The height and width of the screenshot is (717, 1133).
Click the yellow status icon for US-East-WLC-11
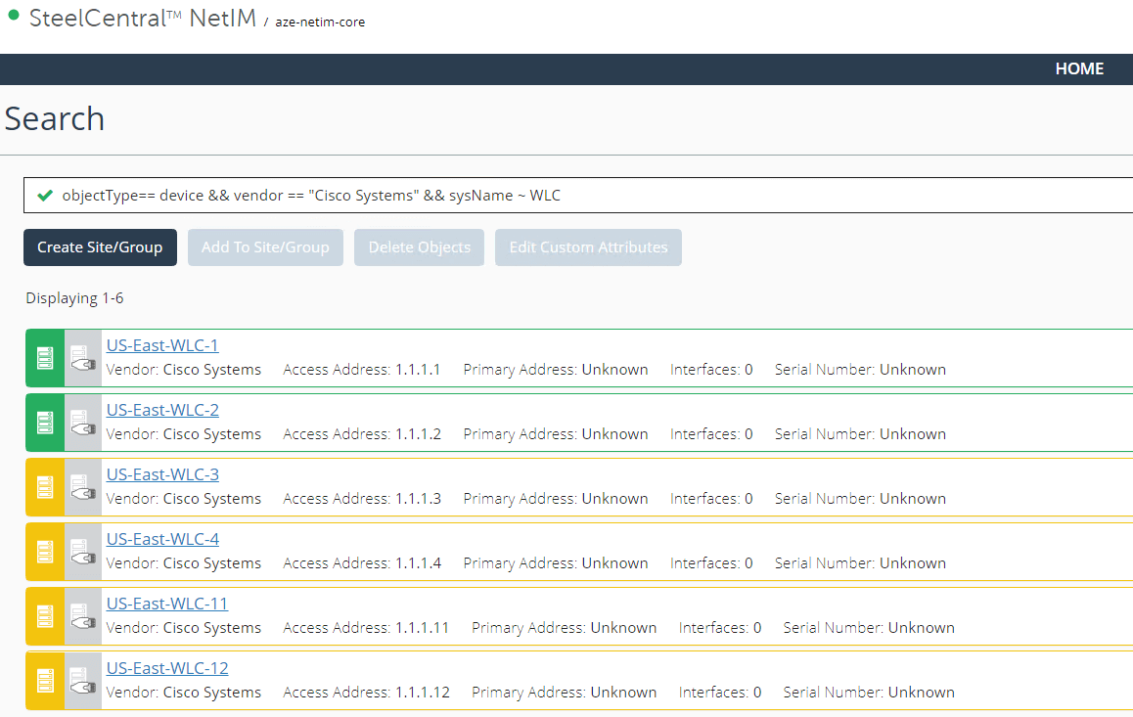[43, 615]
